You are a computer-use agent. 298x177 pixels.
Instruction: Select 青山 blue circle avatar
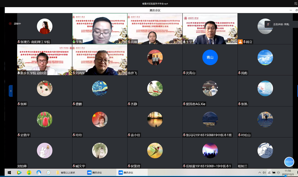click(x=210, y=58)
